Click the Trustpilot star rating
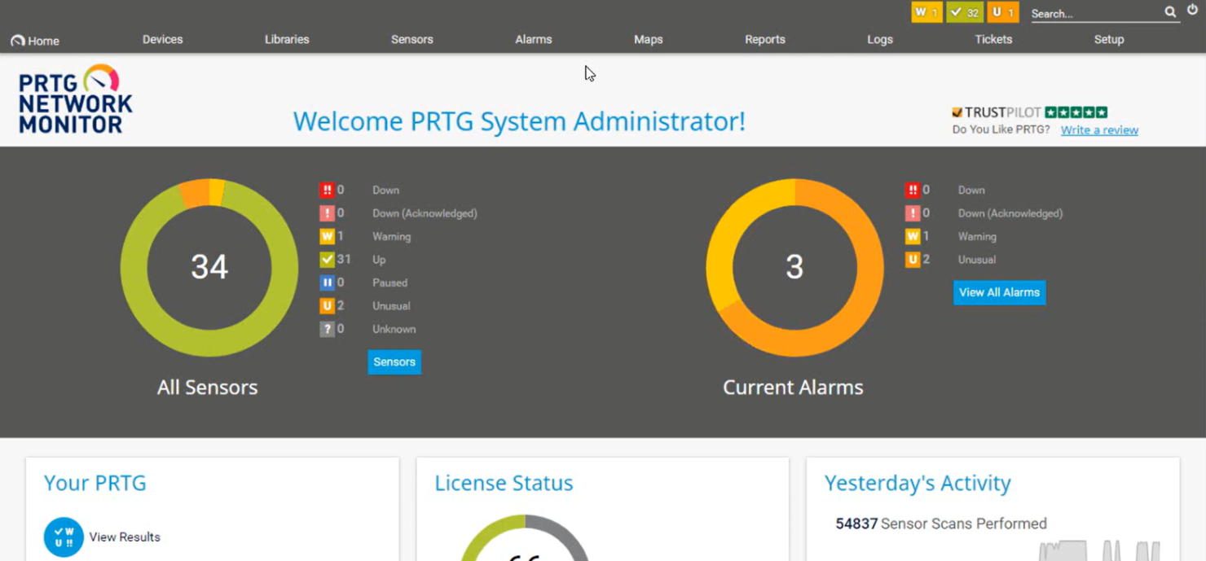The image size is (1206, 561). pyautogui.click(x=1076, y=112)
